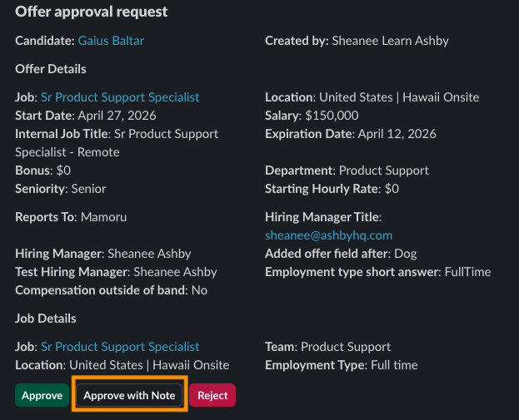Click the Department Product Support text
519x420 pixels.
347,170
